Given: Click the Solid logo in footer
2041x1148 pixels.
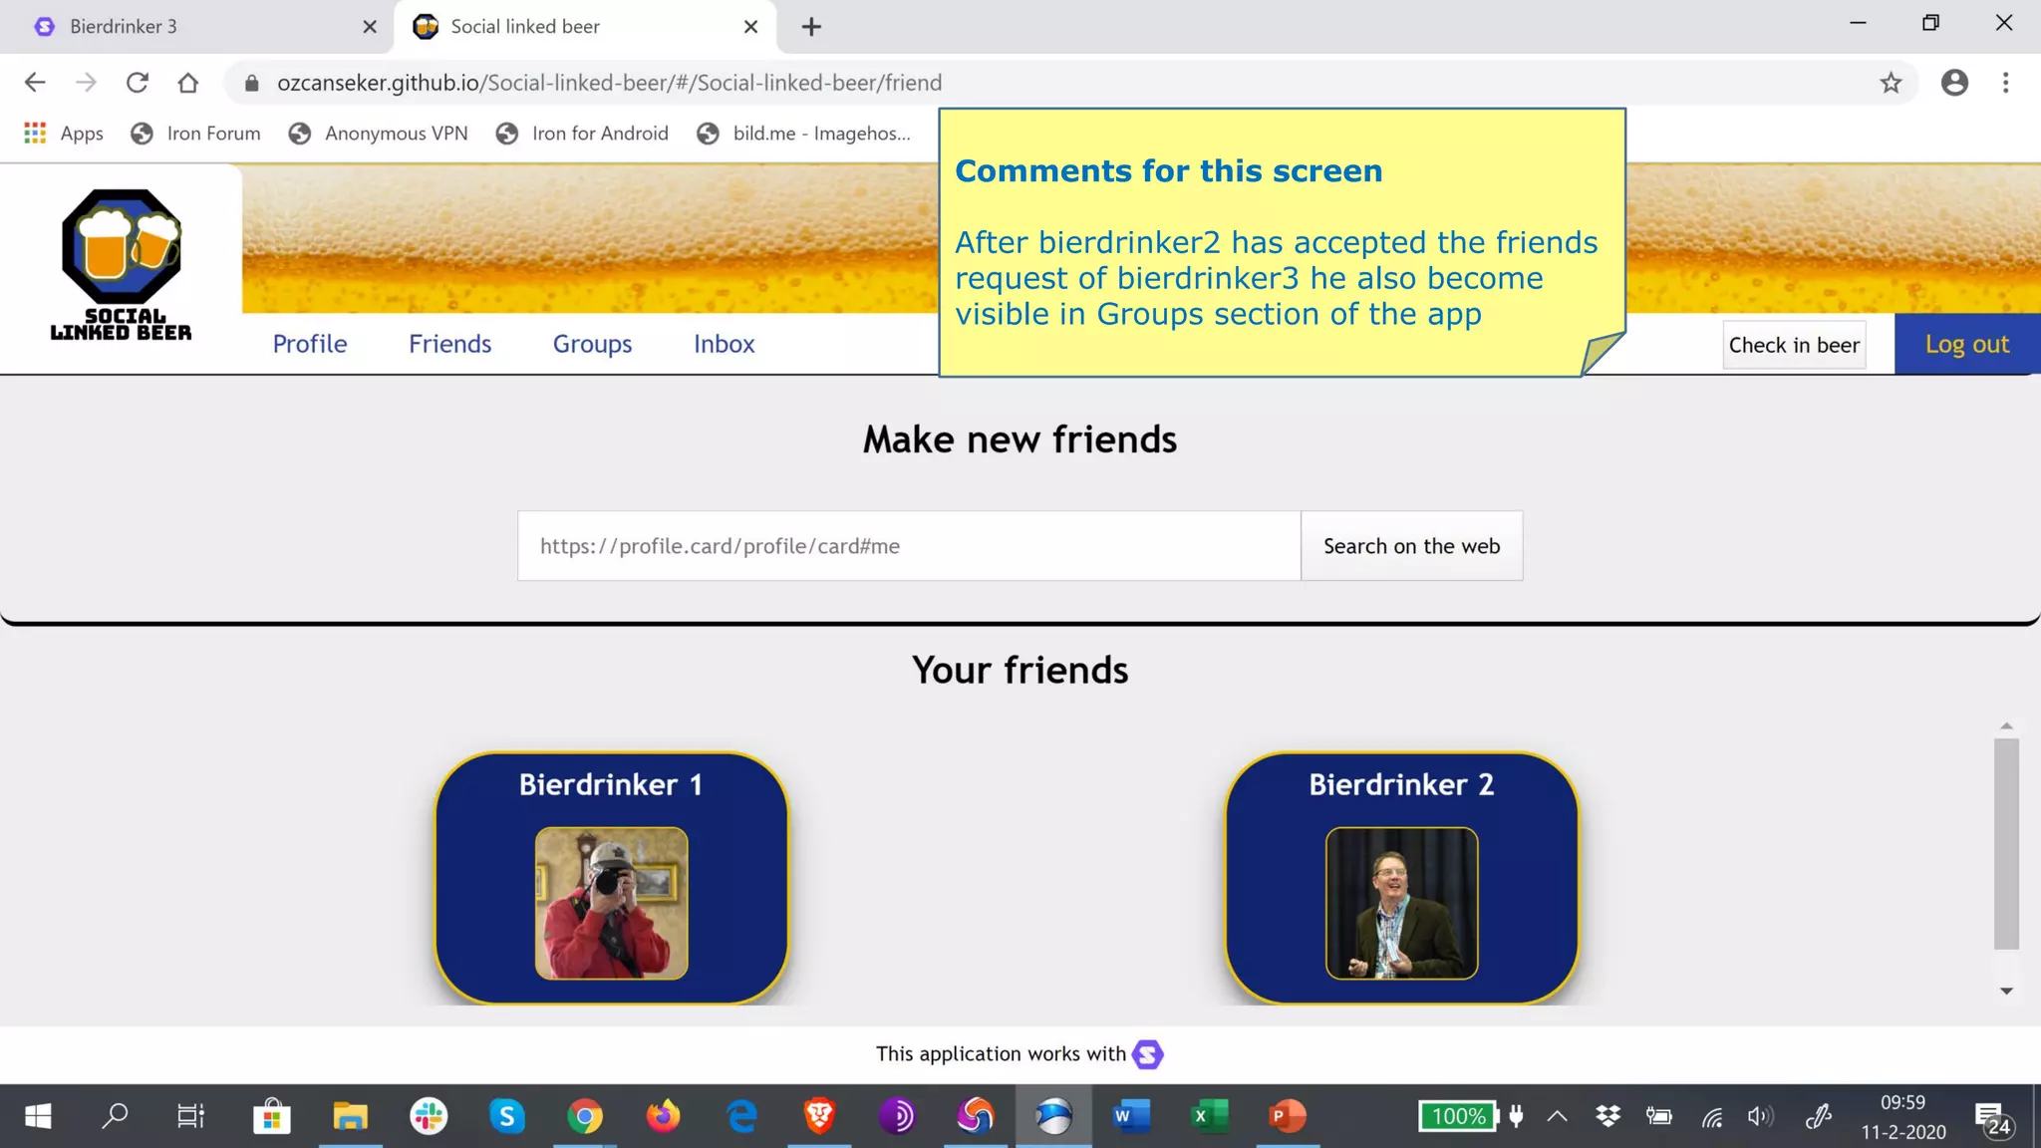Looking at the screenshot, I should [x=1148, y=1054].
